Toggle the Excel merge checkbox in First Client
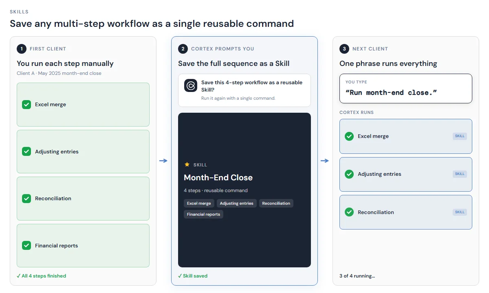489x293 pixels. click(x=26, y=105)
